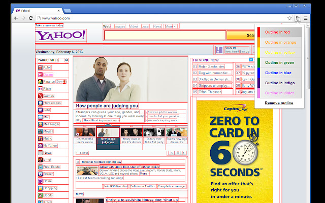325x203 pixels.
Task: Choose Outline in indigo option
Action: pyautogui.click(x=279, y=83)
